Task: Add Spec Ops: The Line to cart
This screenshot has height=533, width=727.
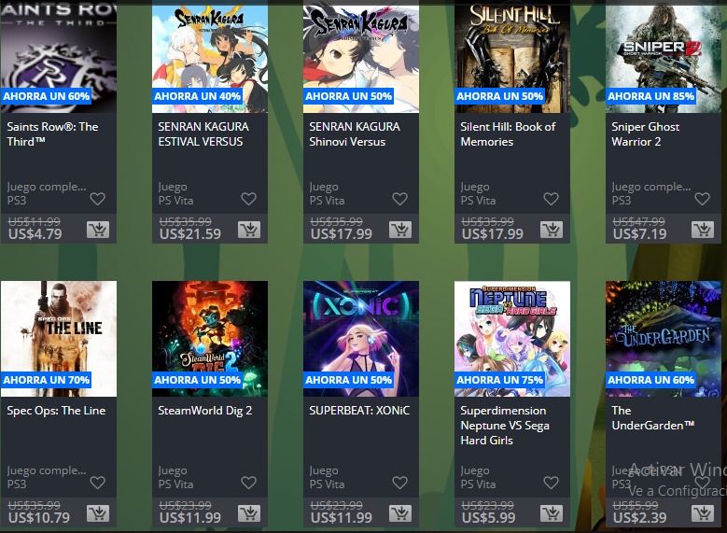Action: 98,513
